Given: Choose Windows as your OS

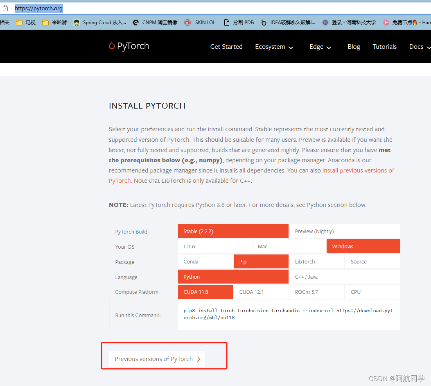Looking at the screenshot, I should tap(363, 246).
